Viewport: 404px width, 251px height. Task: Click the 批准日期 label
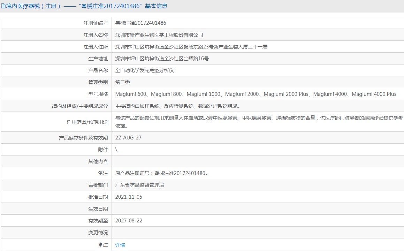98,197
